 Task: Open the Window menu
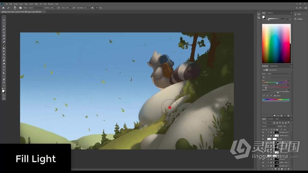coord(51,4)
